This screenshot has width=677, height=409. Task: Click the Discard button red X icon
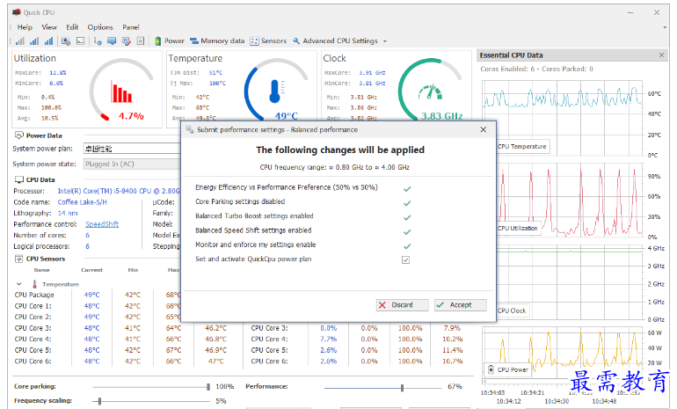[x=382, y=305]
